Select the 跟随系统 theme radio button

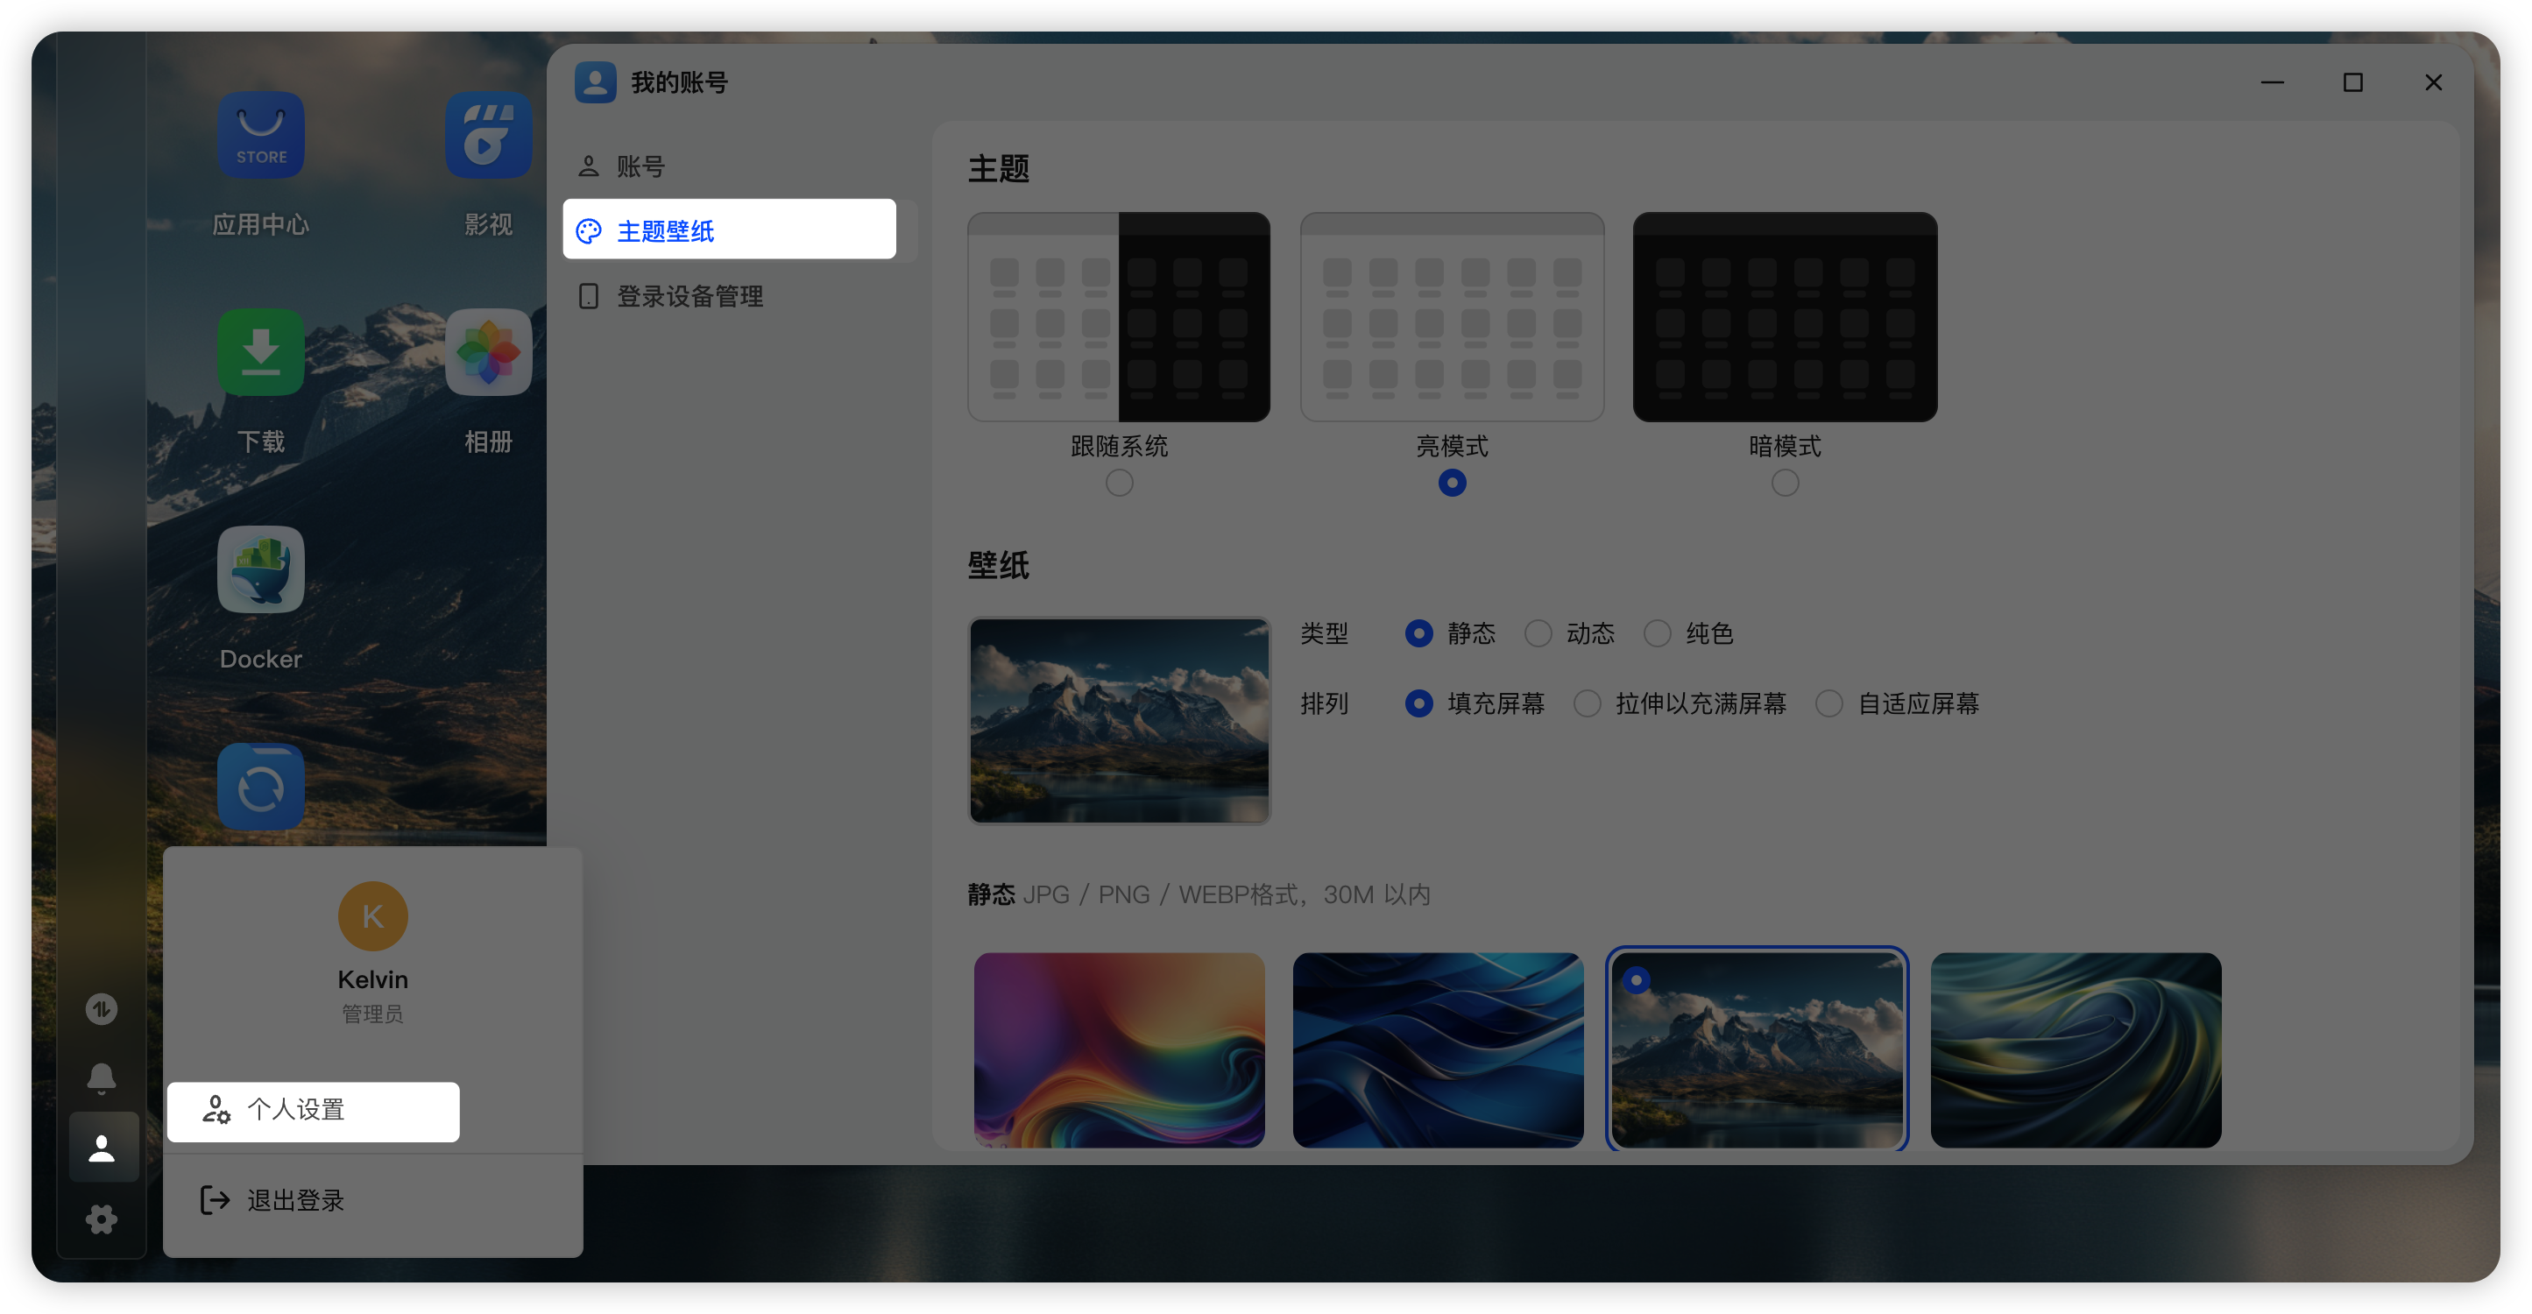click(1119, 483)
